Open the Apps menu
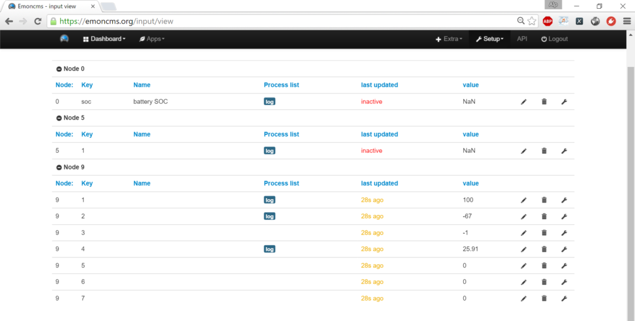Image resolution: width=635 pixels, height=321 pixels. pyautogui.click(x=152, y=38)
